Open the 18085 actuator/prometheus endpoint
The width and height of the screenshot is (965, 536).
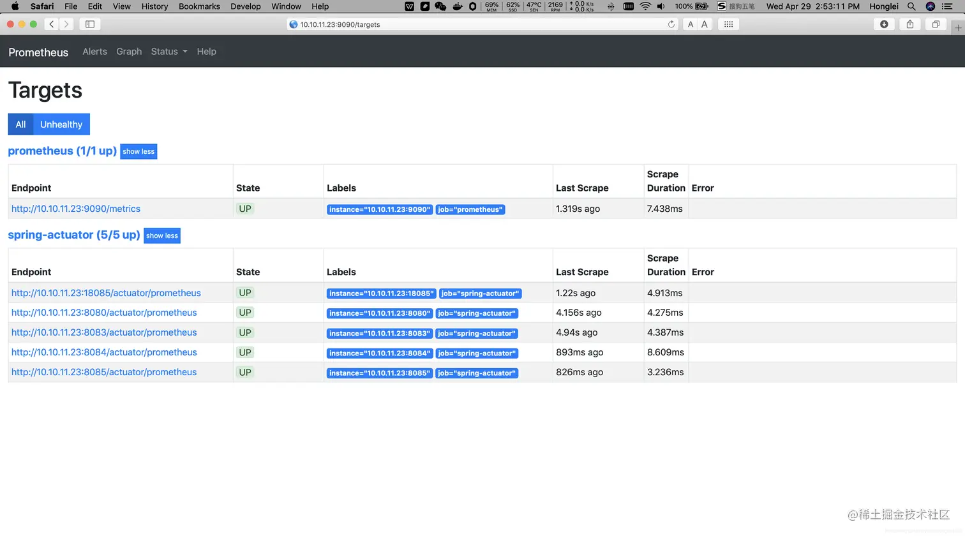tap(106, 293)
